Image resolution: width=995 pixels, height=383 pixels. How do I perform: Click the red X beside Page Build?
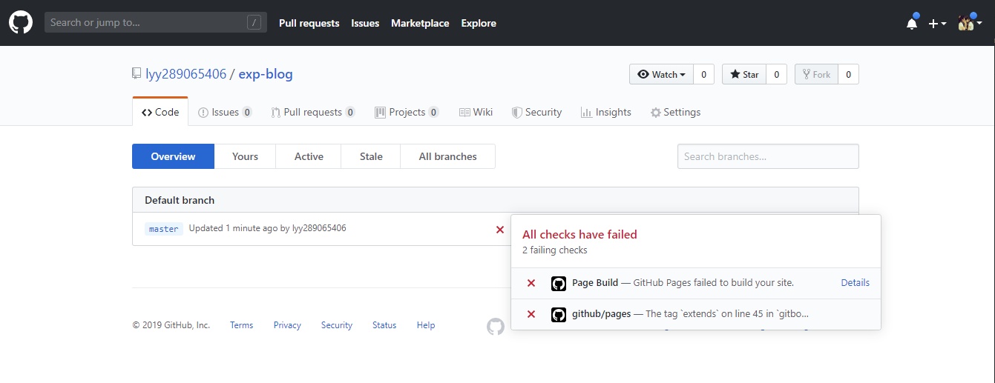(x=531, y=283)
